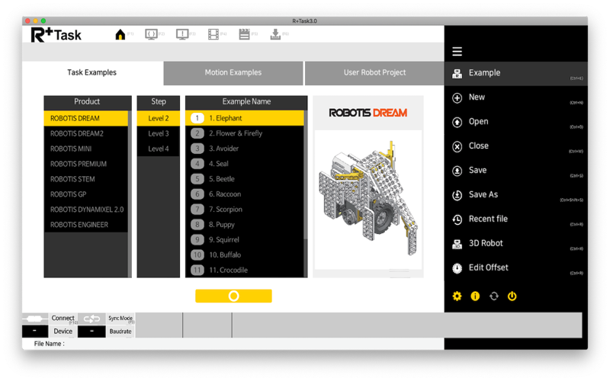Switch to the User Robot Project tab
Screen dimensions: 610x381
[374, 72]
